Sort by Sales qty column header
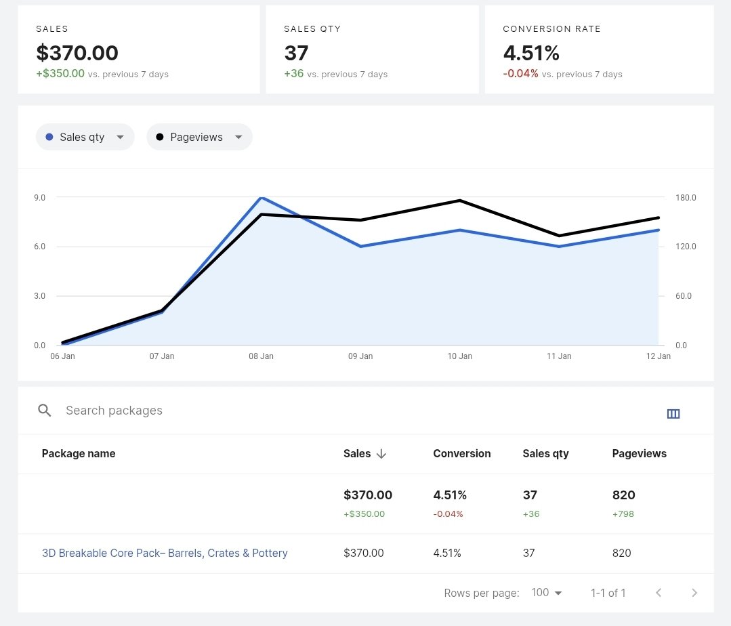 pos(545,453)
